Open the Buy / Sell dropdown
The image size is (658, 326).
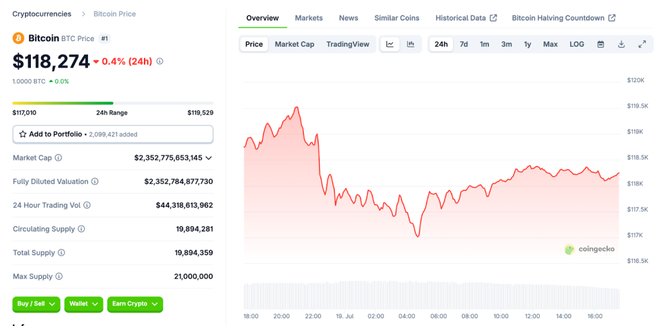coord(37,304)
